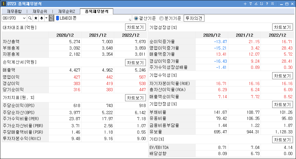Open 차트보기 for 기타 section
Viewport: 296px width, 159px height.
(282, 140)
